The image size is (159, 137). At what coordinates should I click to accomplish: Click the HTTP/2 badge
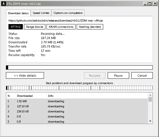[x=16, y=27]
